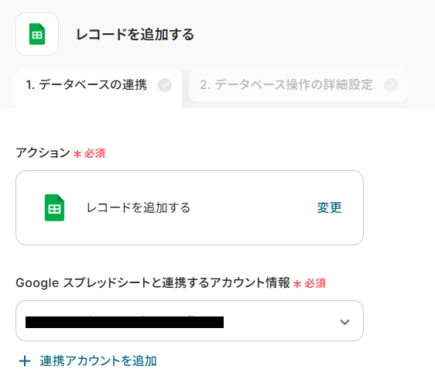Click the plus icon beside 連携アカウントを追加

25,361
